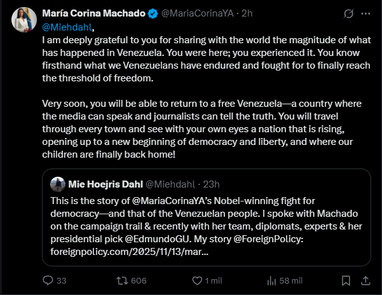This screenshot has height=295, width=382.
Task: Click the 2h post timestamp
Action: (247, 13)
